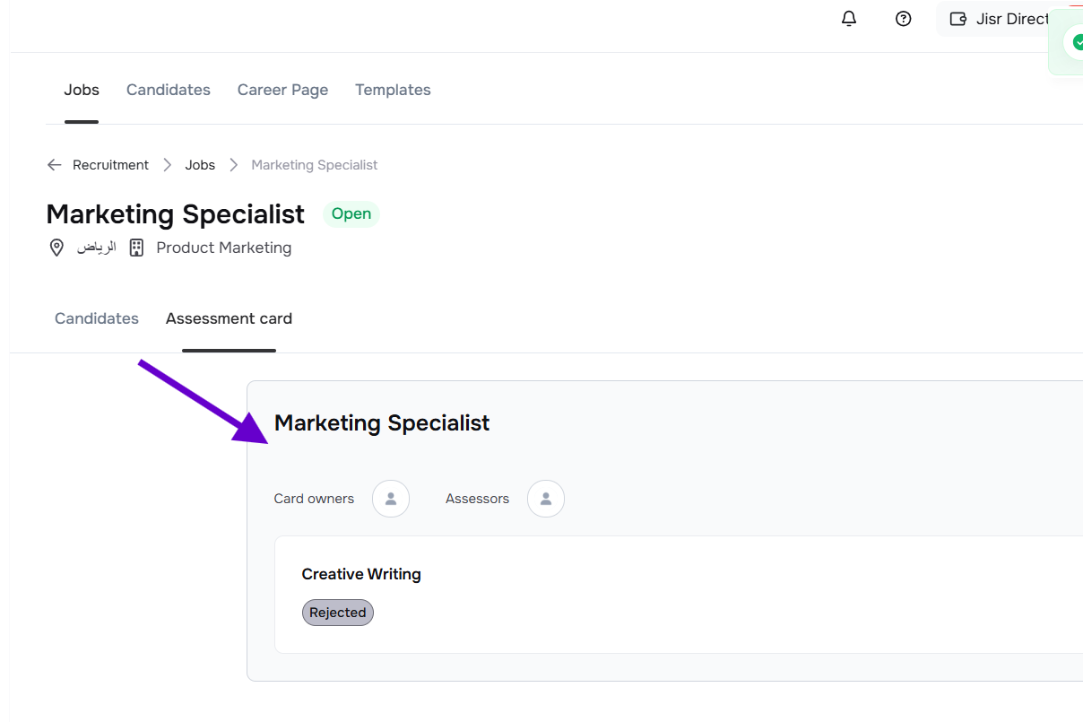Screen dimensions: 1083x722
Task: Switch to the Jobs tab in top navigation
Action: tap(82, 90)
